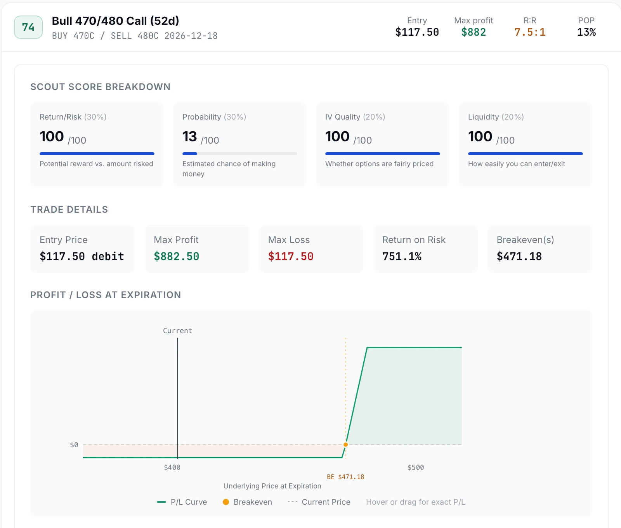
Task: Click the Return on Risk 751.1% value
Action: pos(402,256)
